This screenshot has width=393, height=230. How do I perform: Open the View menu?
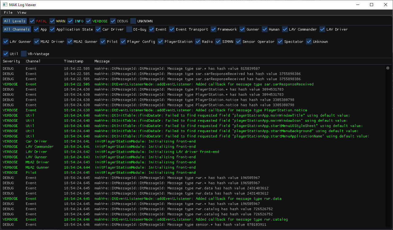pyautogui.click(x=22, y=13)
